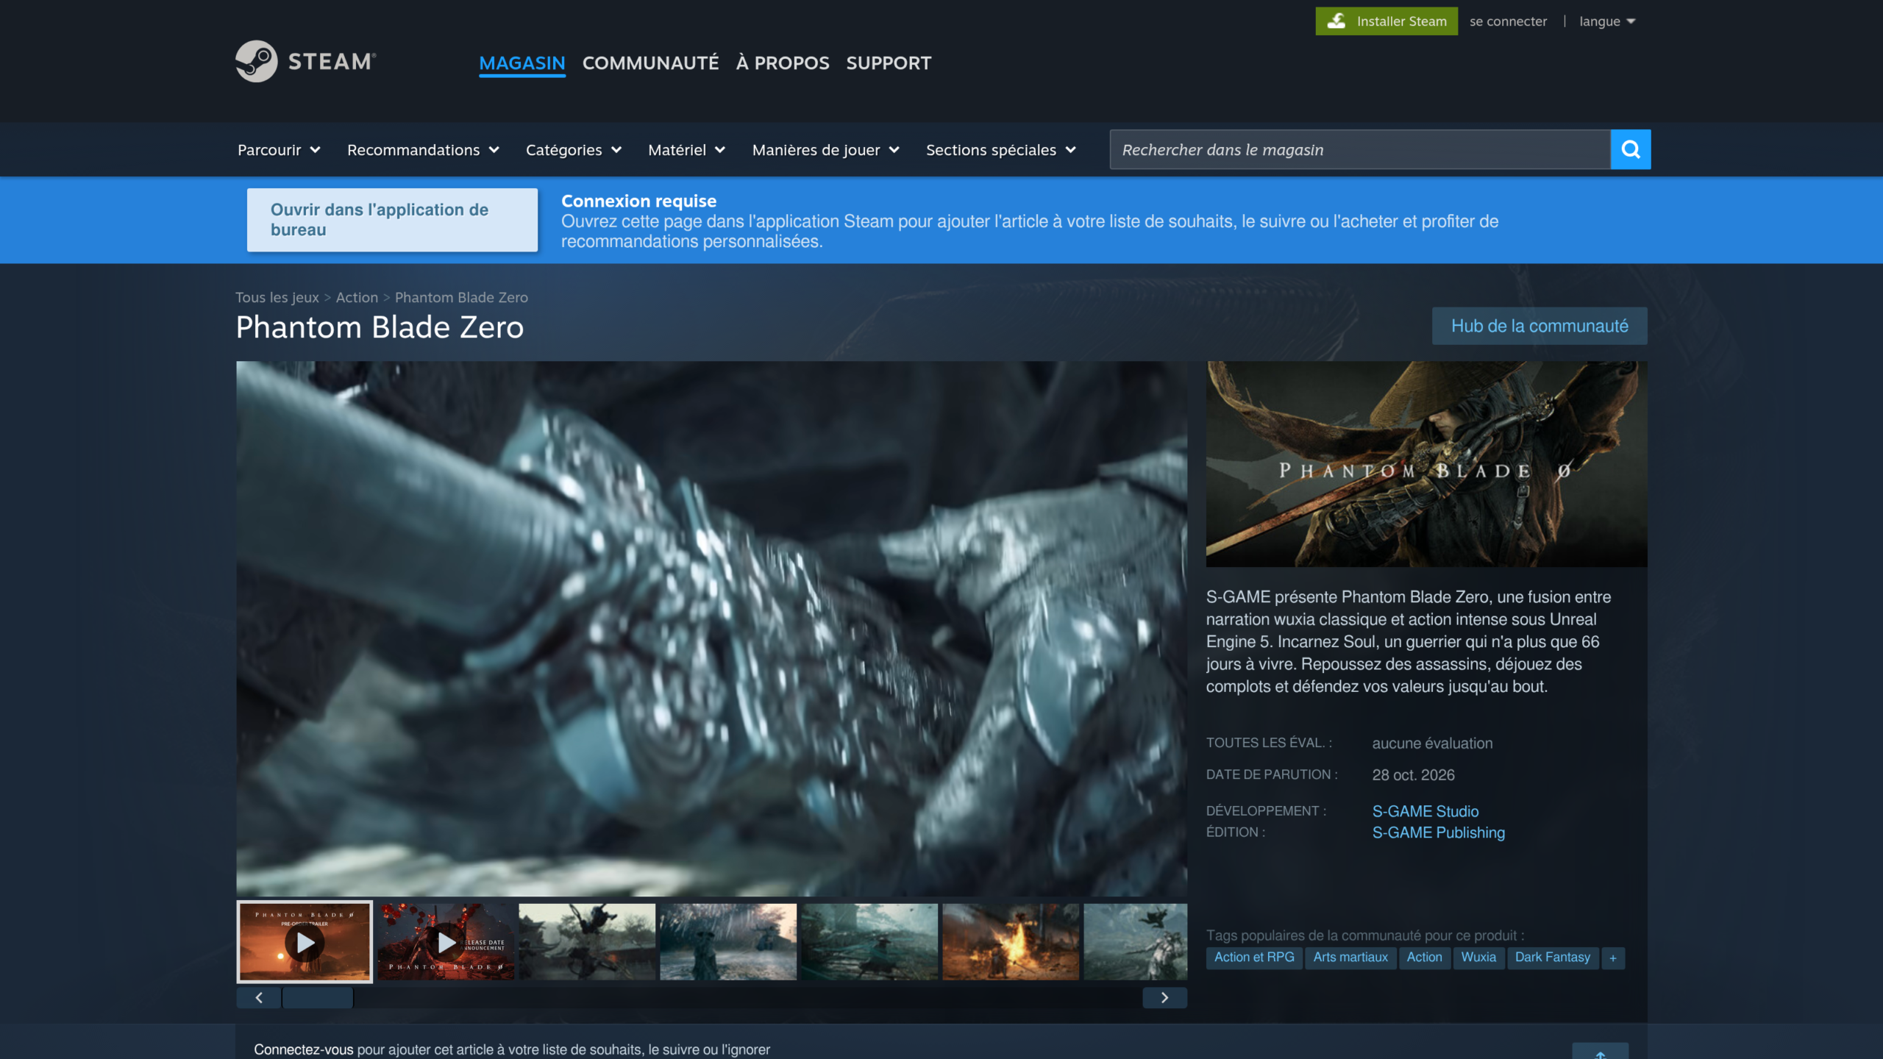Open Hub de la communauté
The width and height of the screenshot is (1883, 1059).
1539,326
